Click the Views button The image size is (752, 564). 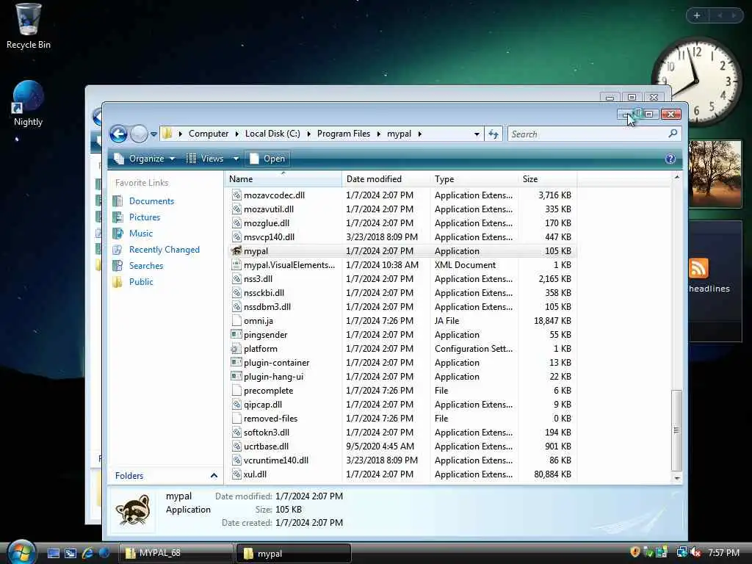[206, 159]
